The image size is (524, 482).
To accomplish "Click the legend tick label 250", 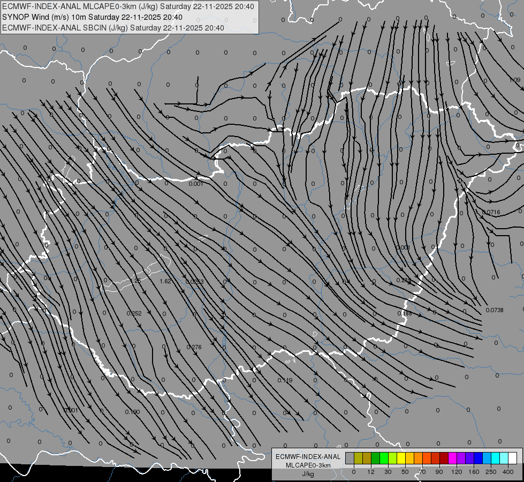I will coord(491,472).
